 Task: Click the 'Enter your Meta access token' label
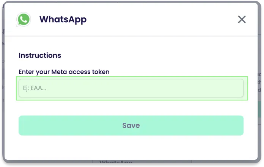64,72
